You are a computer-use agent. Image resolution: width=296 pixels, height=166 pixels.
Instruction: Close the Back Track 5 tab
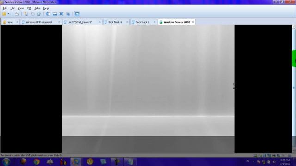click(x=154, y=22)
